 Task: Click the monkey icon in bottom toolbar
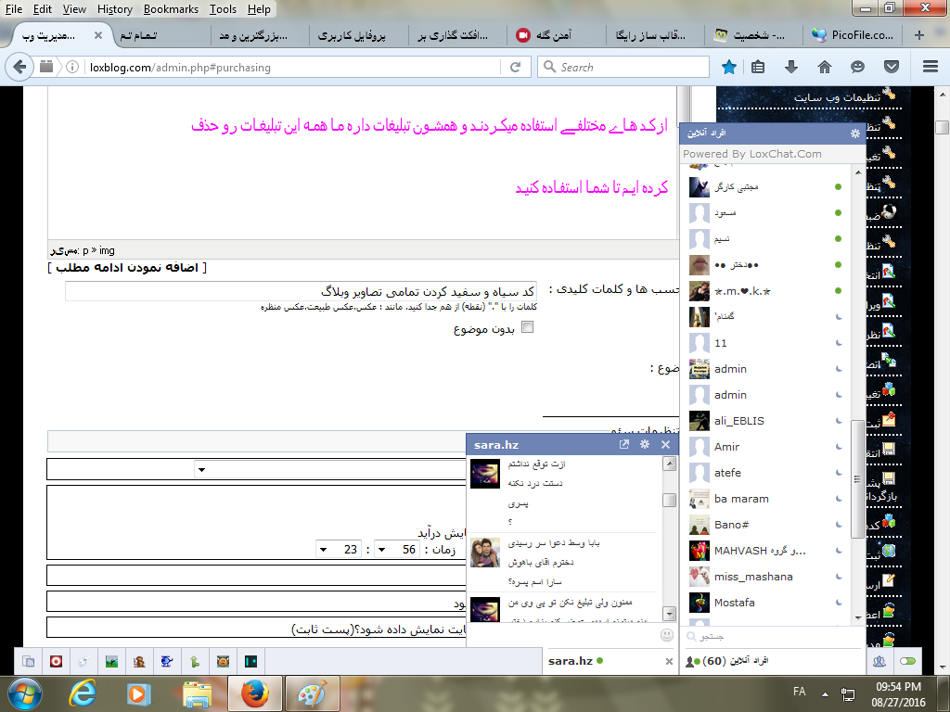[x=139, y=661]
